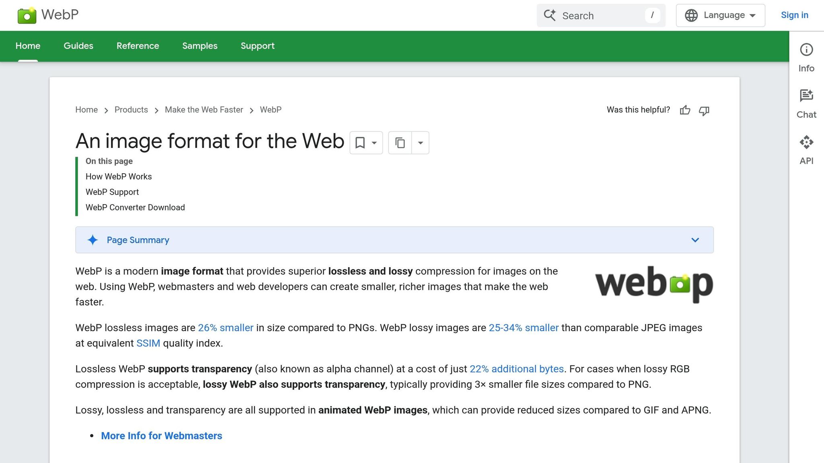
Task: Go to Make the Web Faster breadcrumb
Action: point(204,110)
